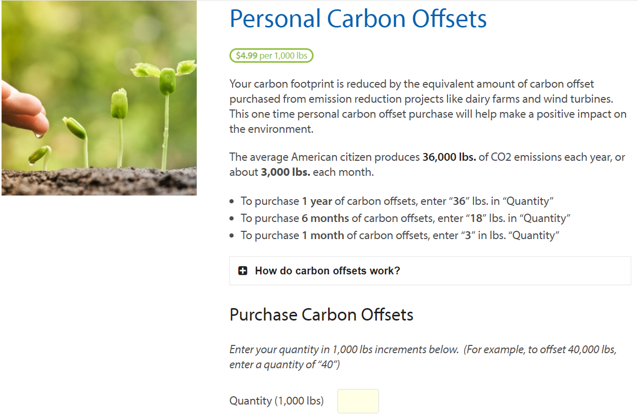Click the "Quantity (1,000 lbs)" field label
This screenshot has width=638, height=417.
[x=276, y=401]
